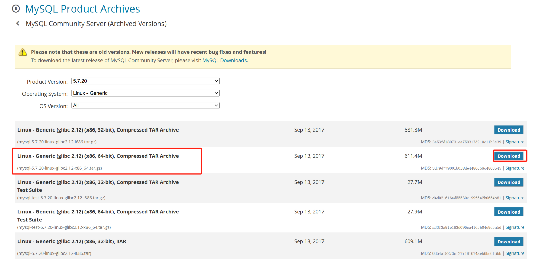551x262 pixels.
Task: Download the 32-bit TAR file (609.1M)
Action: (508, 242)
